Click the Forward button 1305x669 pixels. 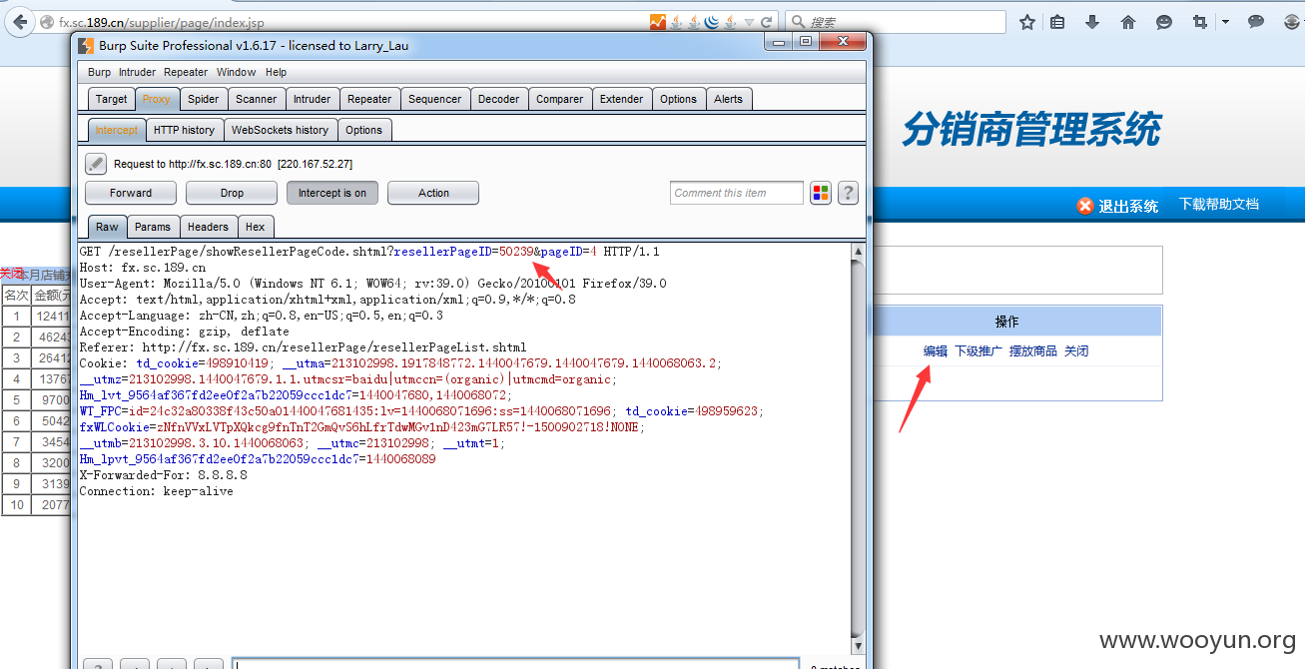coord(131,193)
